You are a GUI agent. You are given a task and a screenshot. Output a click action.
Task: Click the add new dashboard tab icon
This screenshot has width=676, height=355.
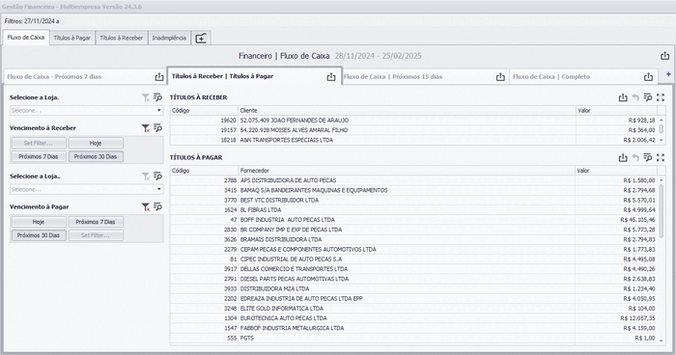(x=201, y=39)
